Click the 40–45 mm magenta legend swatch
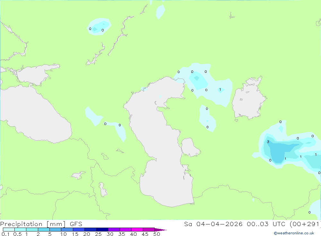321x236 pixels. click(137, 230)
